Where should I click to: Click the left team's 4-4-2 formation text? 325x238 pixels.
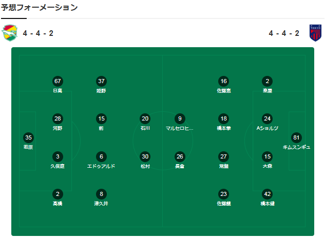coord(37,33)
